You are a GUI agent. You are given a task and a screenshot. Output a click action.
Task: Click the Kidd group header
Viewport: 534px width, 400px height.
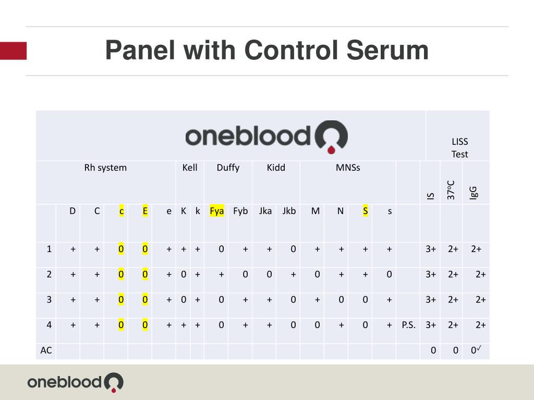[x=276, y=168]
